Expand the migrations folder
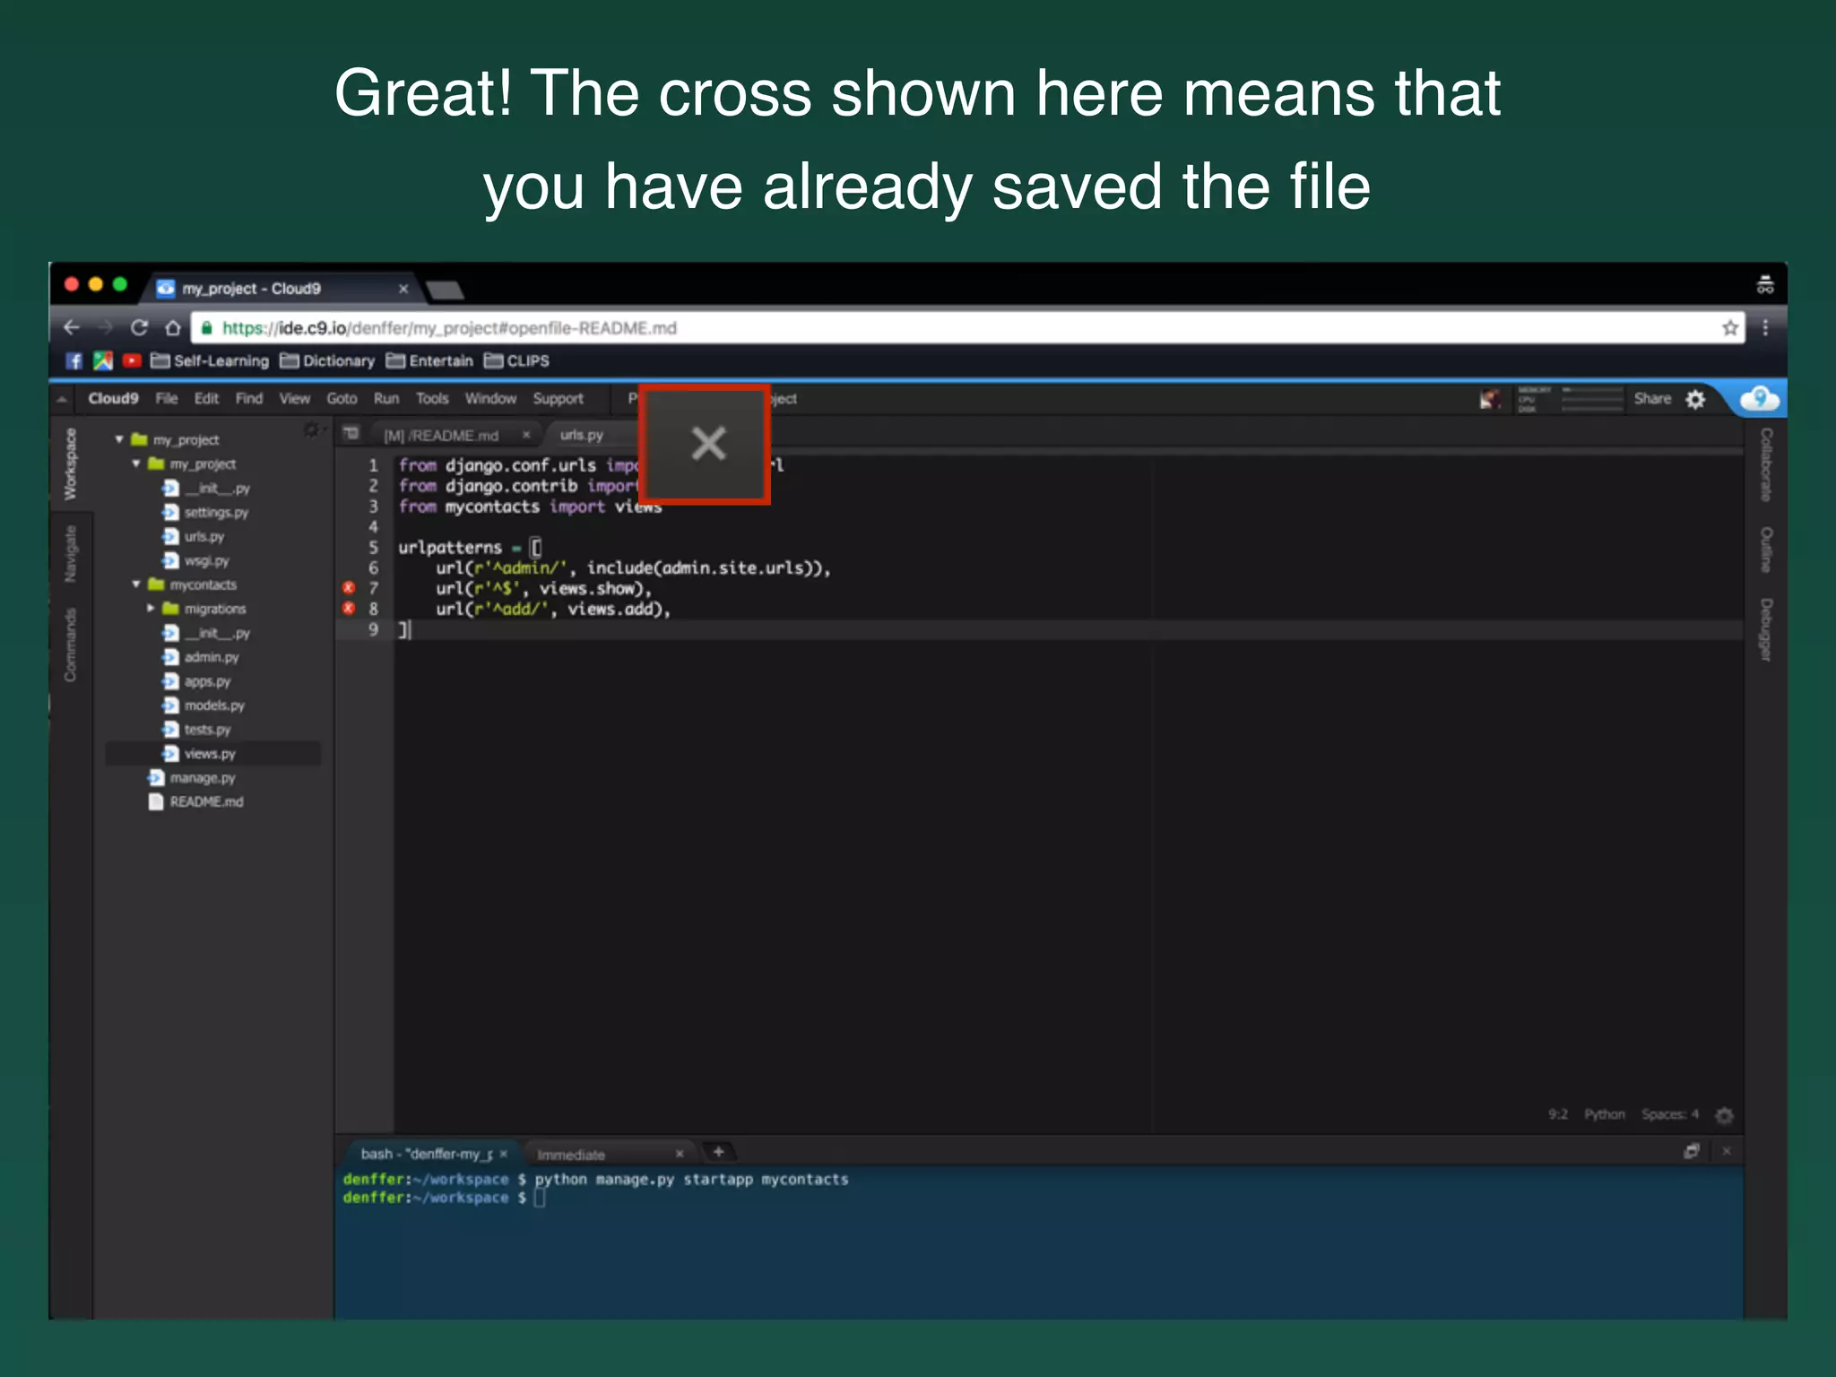This screenshot has height=1377, width=1836. [151, 609]
